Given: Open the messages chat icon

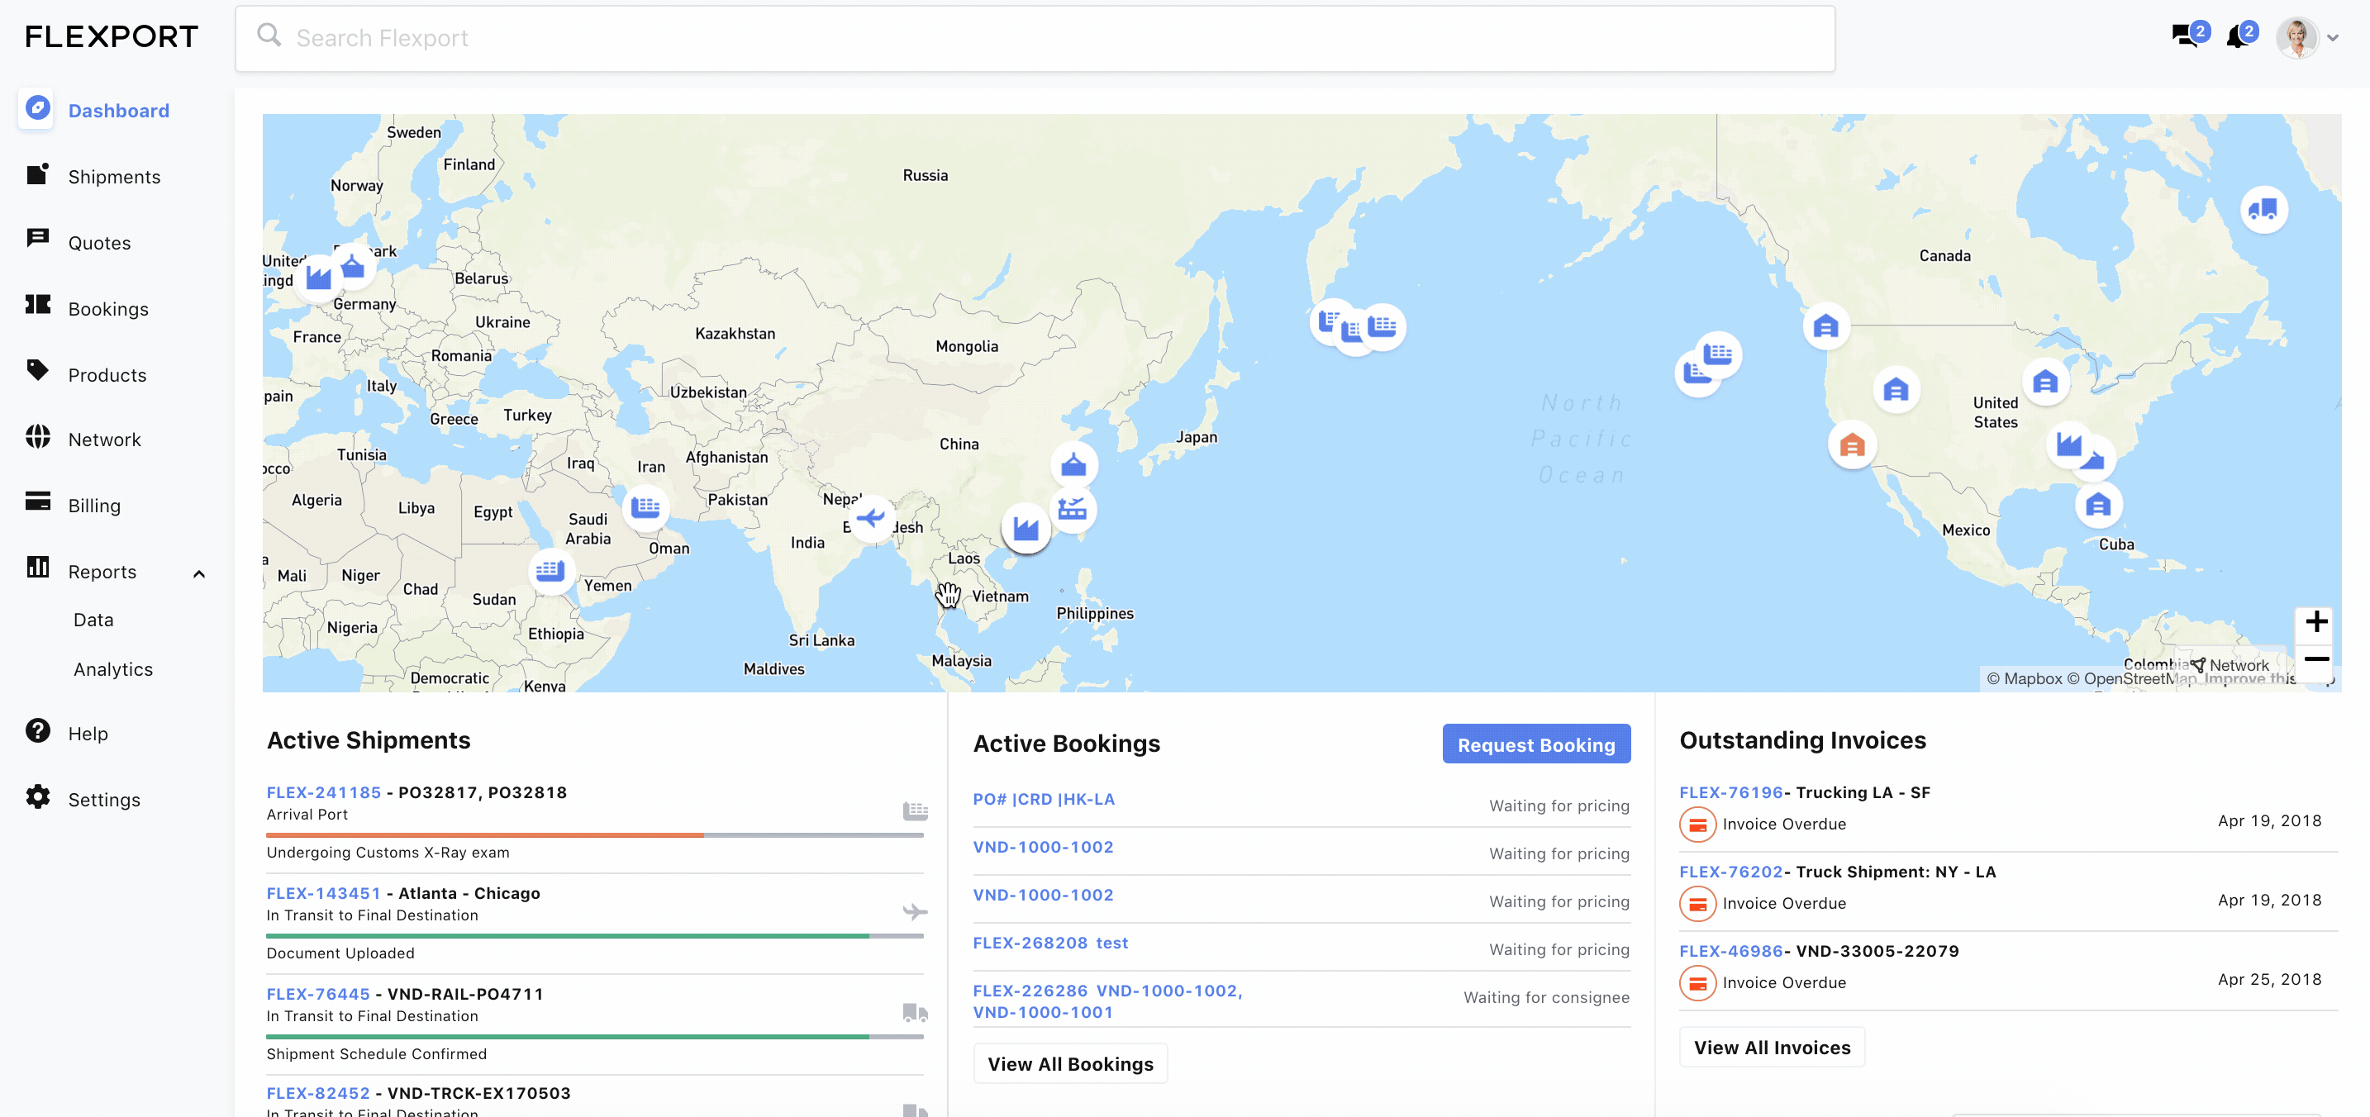Looking at the screenshot, I should tap(2184, 37).
